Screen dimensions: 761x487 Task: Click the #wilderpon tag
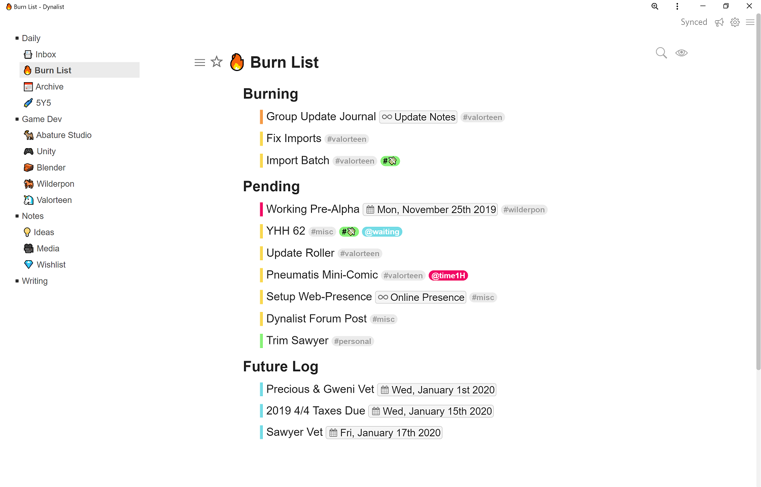524,210
